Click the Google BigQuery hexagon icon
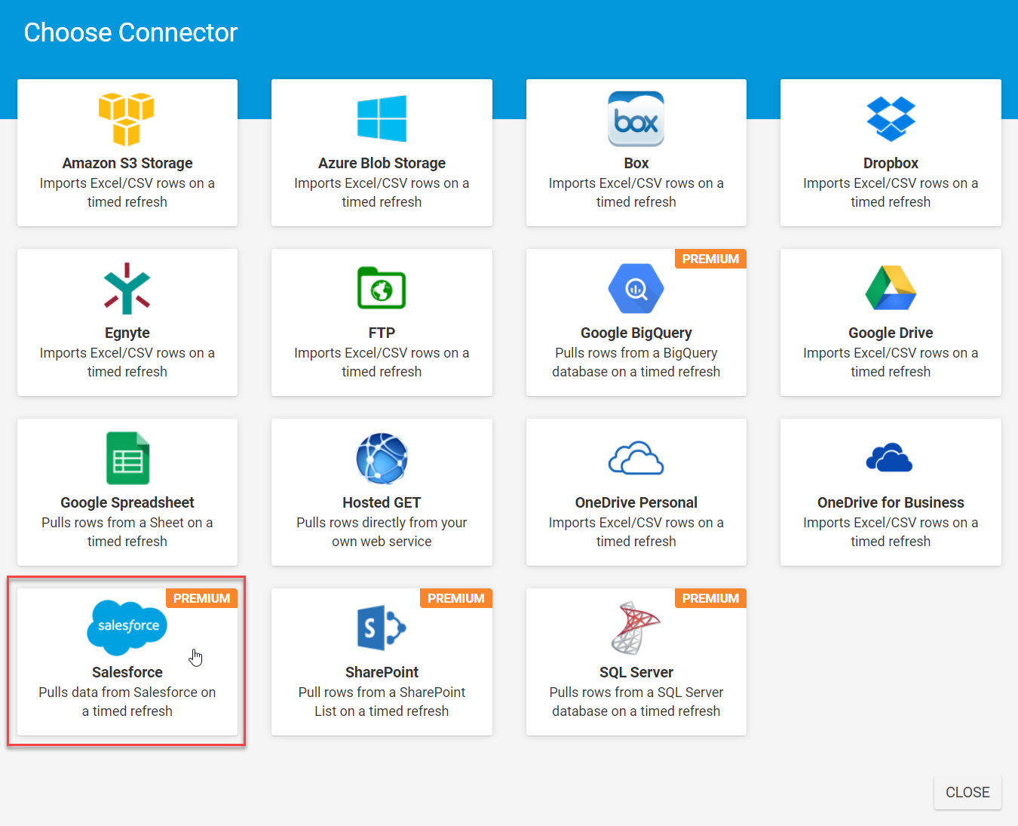1018x826 pixels. pyautogui.click(x=636, y=288)
